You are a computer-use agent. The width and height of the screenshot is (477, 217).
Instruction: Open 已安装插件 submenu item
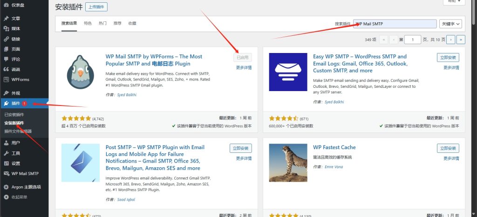(x=14, y=115)
